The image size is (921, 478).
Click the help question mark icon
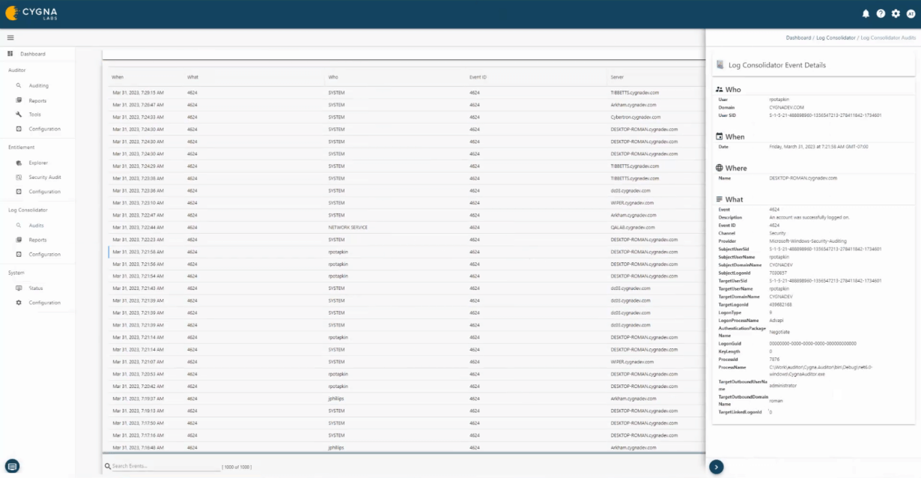(x=881, y=13)
